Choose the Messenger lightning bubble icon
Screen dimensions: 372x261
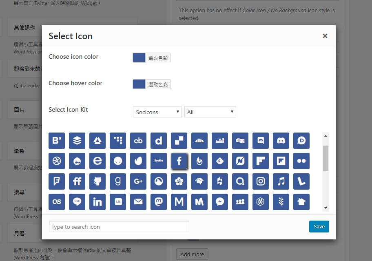[220, 202]
